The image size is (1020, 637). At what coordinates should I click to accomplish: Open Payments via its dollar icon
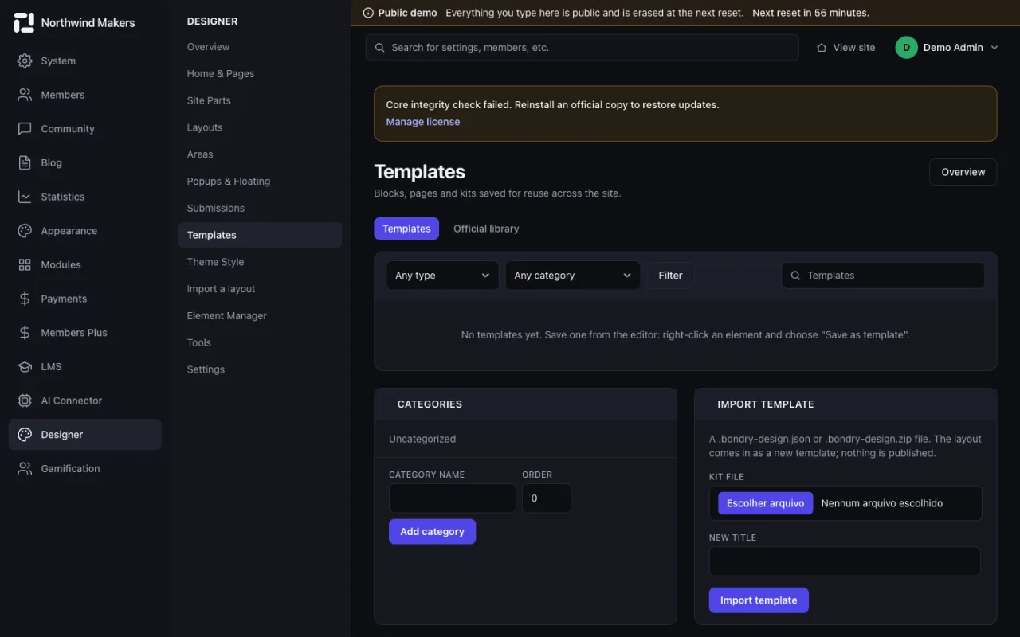(x=25, y=299)
